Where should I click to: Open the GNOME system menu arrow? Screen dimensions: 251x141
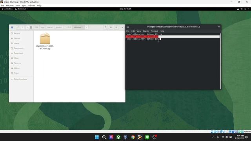click(x=248, y=9)
